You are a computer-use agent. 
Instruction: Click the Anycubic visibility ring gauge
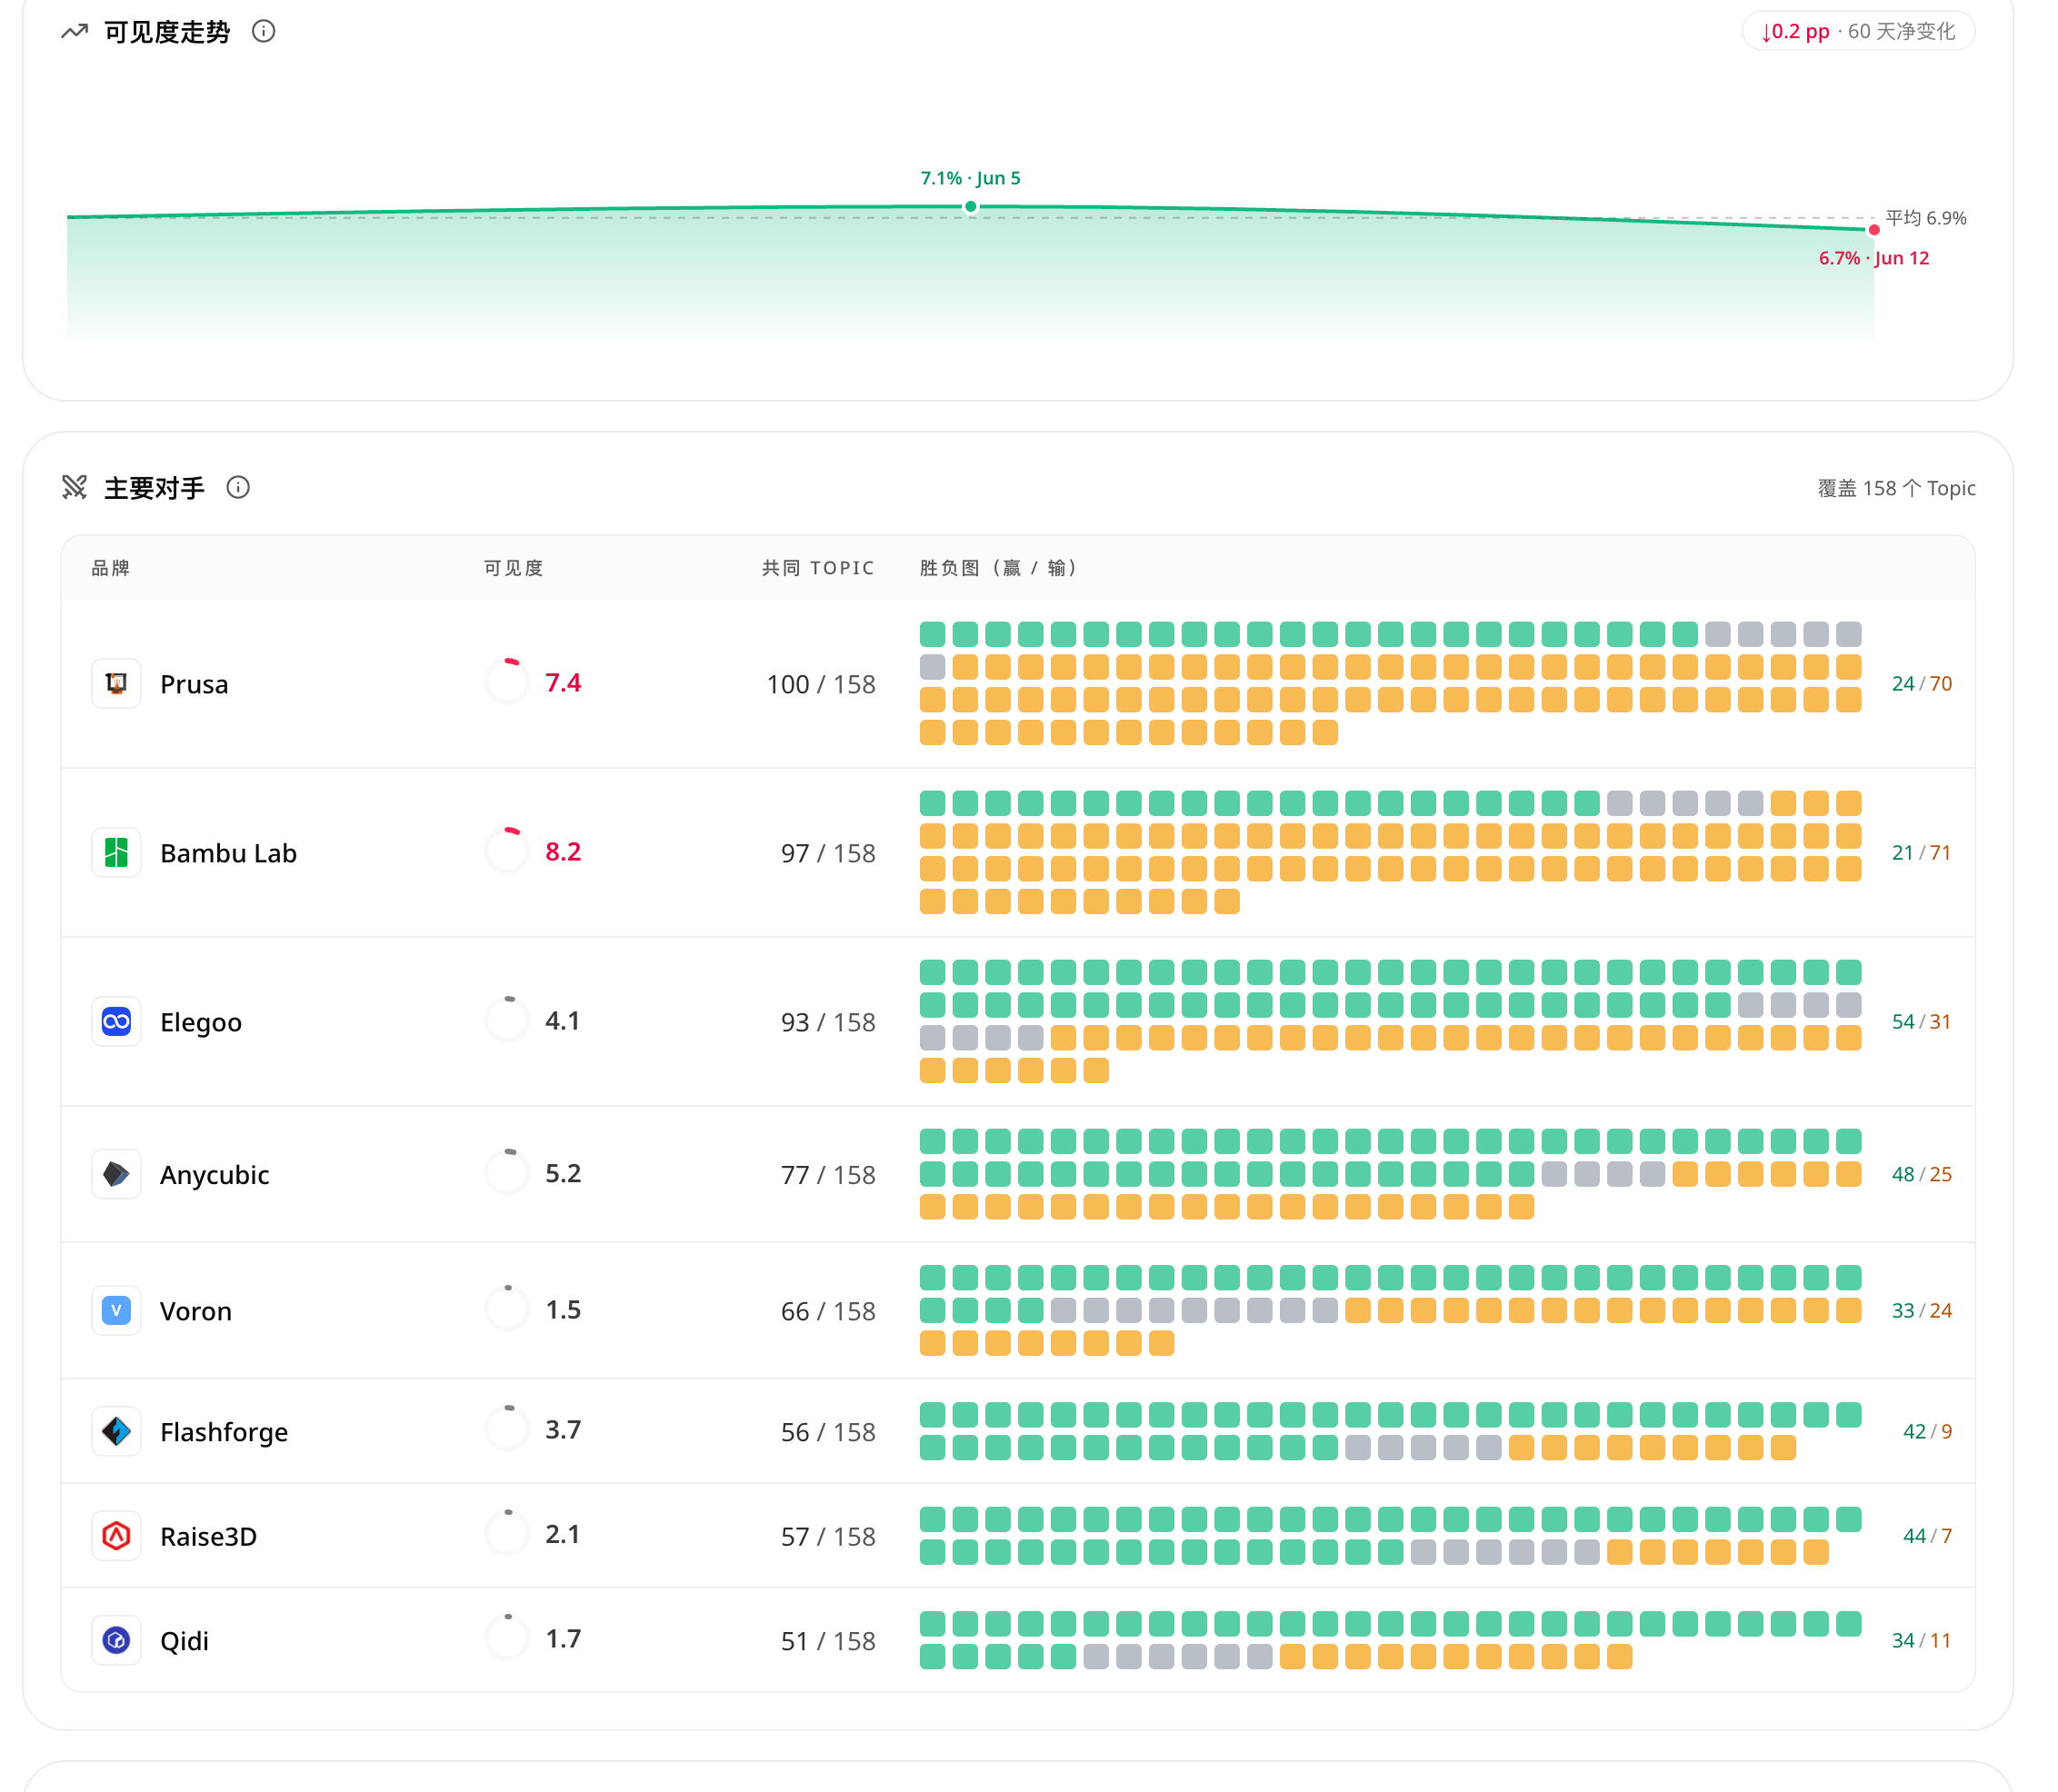click(x=507, y=1173)
